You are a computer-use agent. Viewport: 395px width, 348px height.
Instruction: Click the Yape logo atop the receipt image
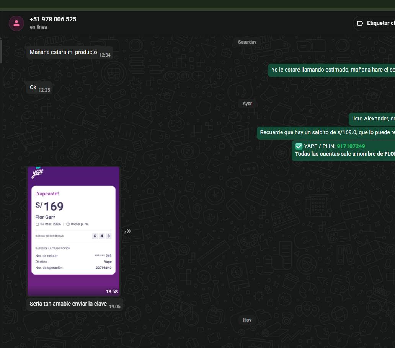pyautogui.click(x=38, y=173)
